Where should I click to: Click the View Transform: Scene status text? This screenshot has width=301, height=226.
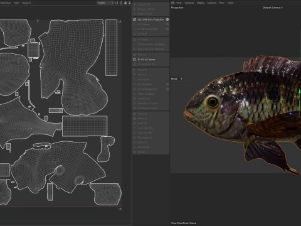(x=183, y=223)
